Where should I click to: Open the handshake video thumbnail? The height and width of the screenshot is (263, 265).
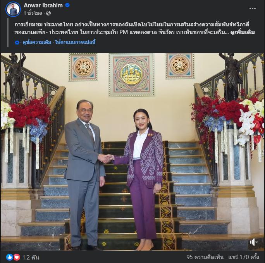[132, 152]
